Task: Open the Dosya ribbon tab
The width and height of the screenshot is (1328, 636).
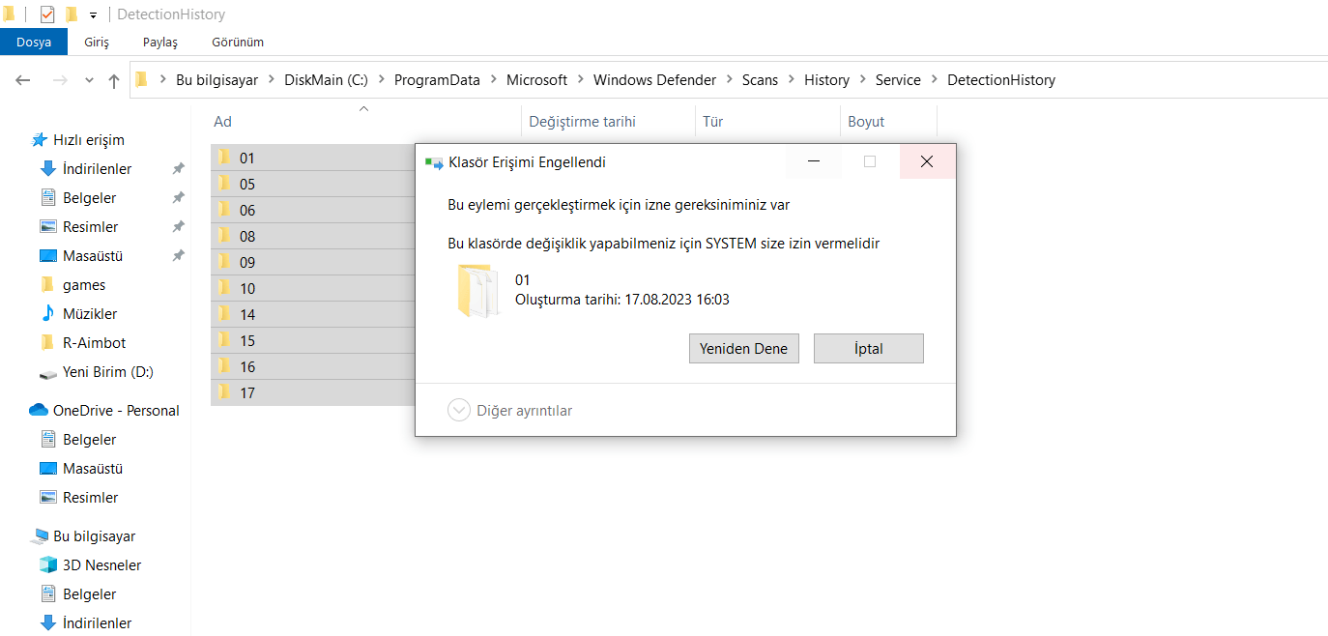Action: (34, 42)
